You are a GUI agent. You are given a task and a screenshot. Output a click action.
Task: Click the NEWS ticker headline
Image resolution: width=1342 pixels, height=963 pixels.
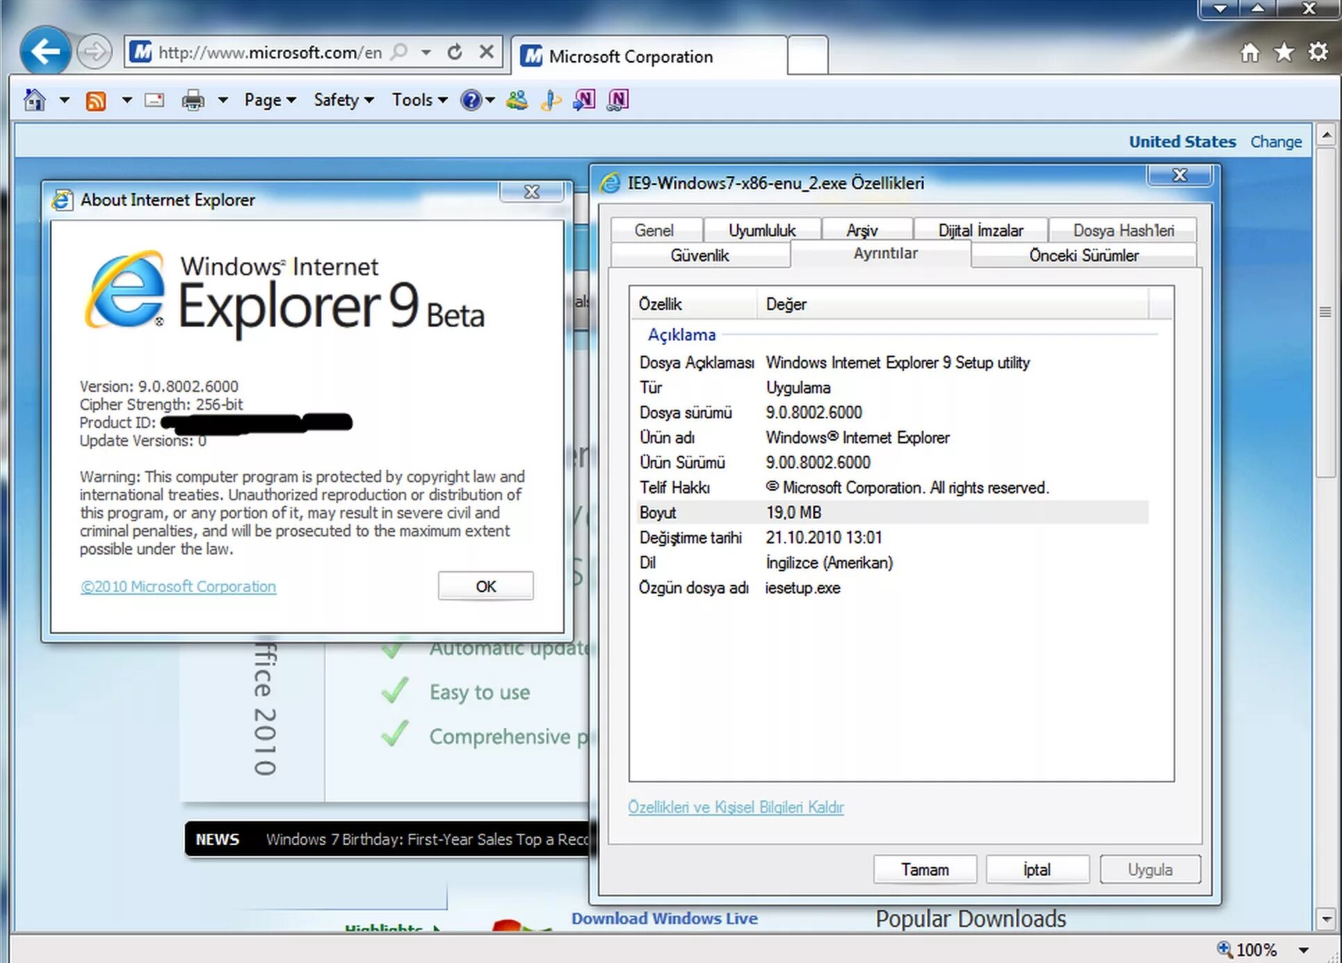click(x=427, y=839)
